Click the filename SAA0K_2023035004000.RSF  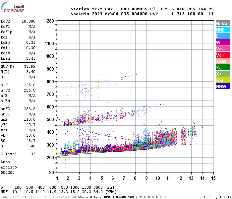coord(24,197)
